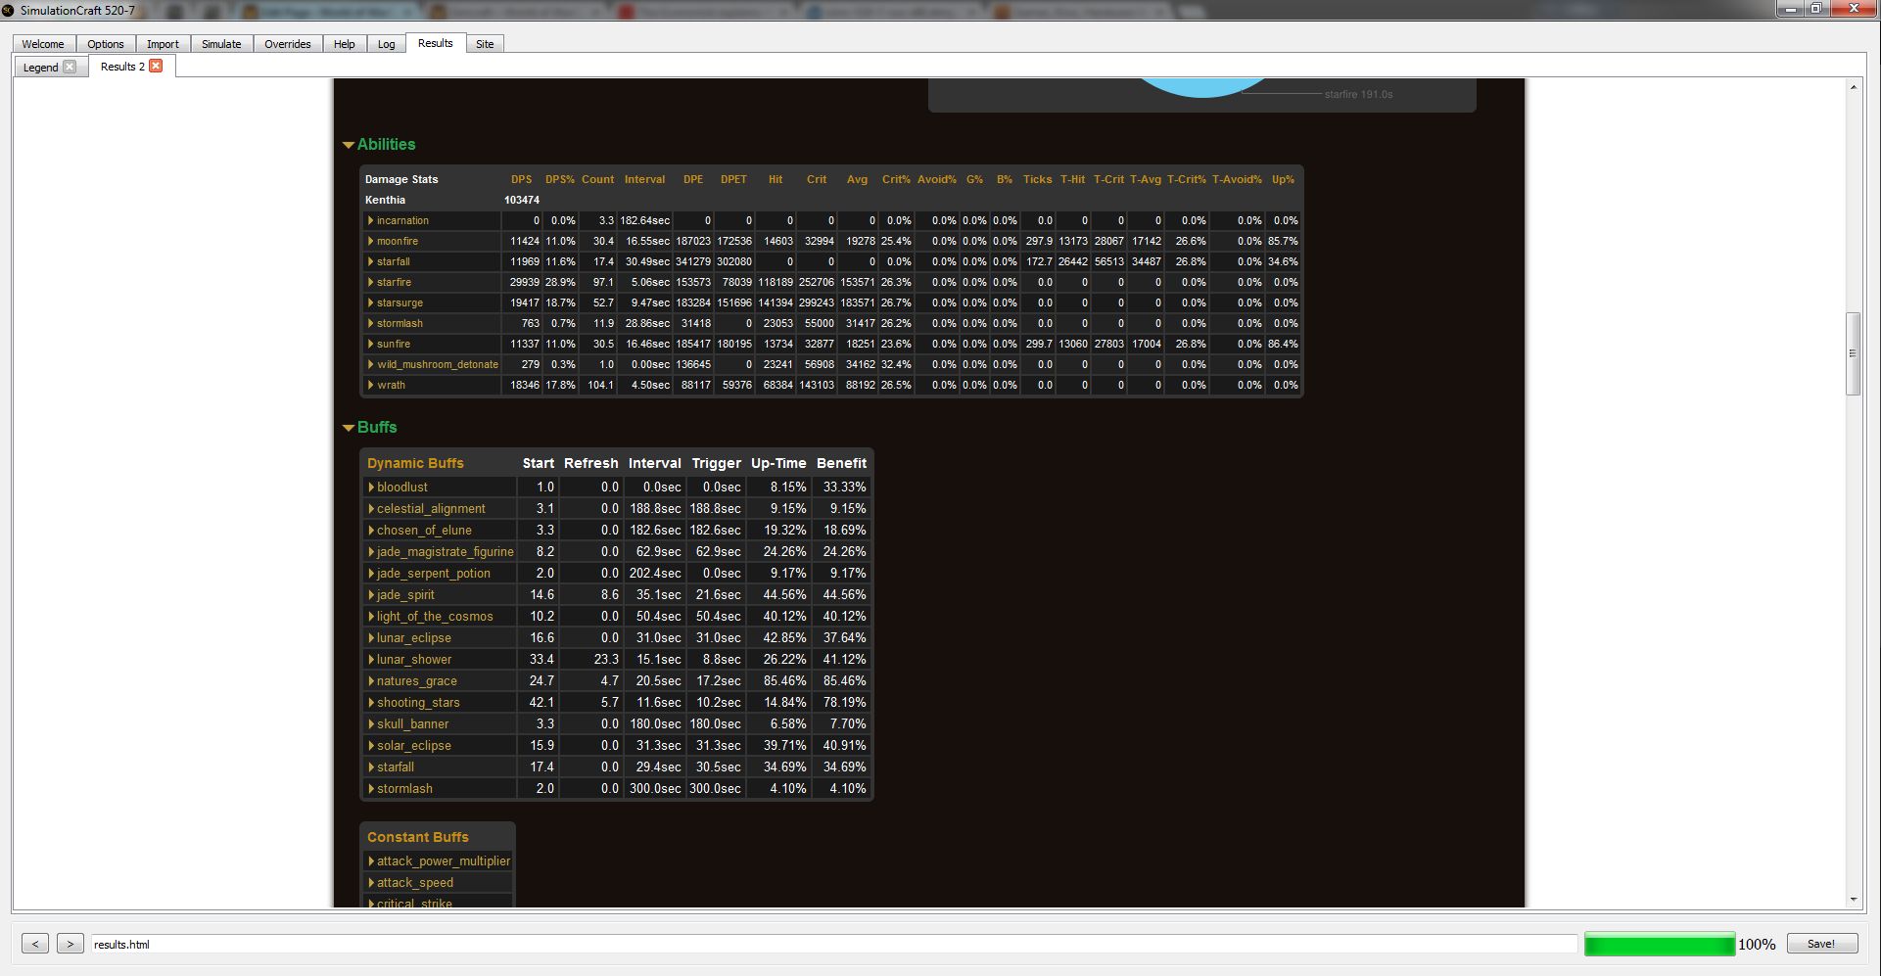Click the green simulation progress bar

[x=1660, y=944]
